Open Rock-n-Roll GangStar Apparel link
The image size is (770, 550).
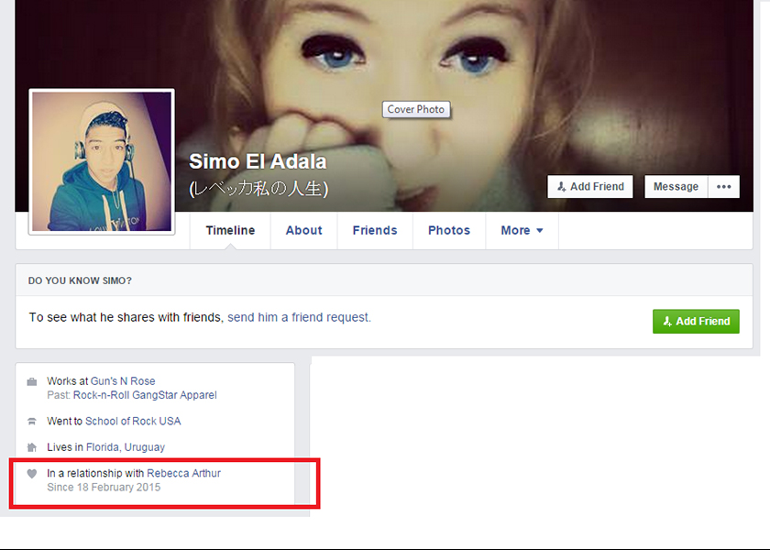click(145, 395)
